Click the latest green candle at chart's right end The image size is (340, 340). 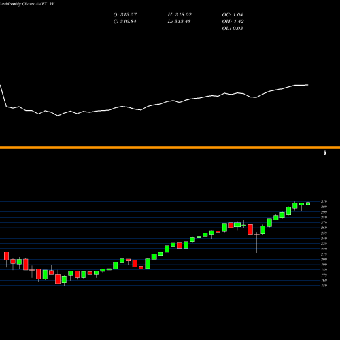click(308, 203)
